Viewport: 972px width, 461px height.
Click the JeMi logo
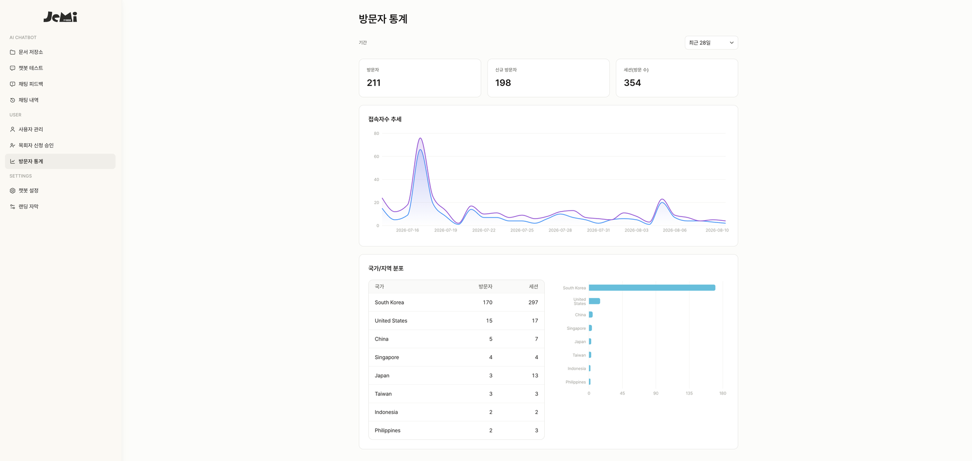coord(60,17)
